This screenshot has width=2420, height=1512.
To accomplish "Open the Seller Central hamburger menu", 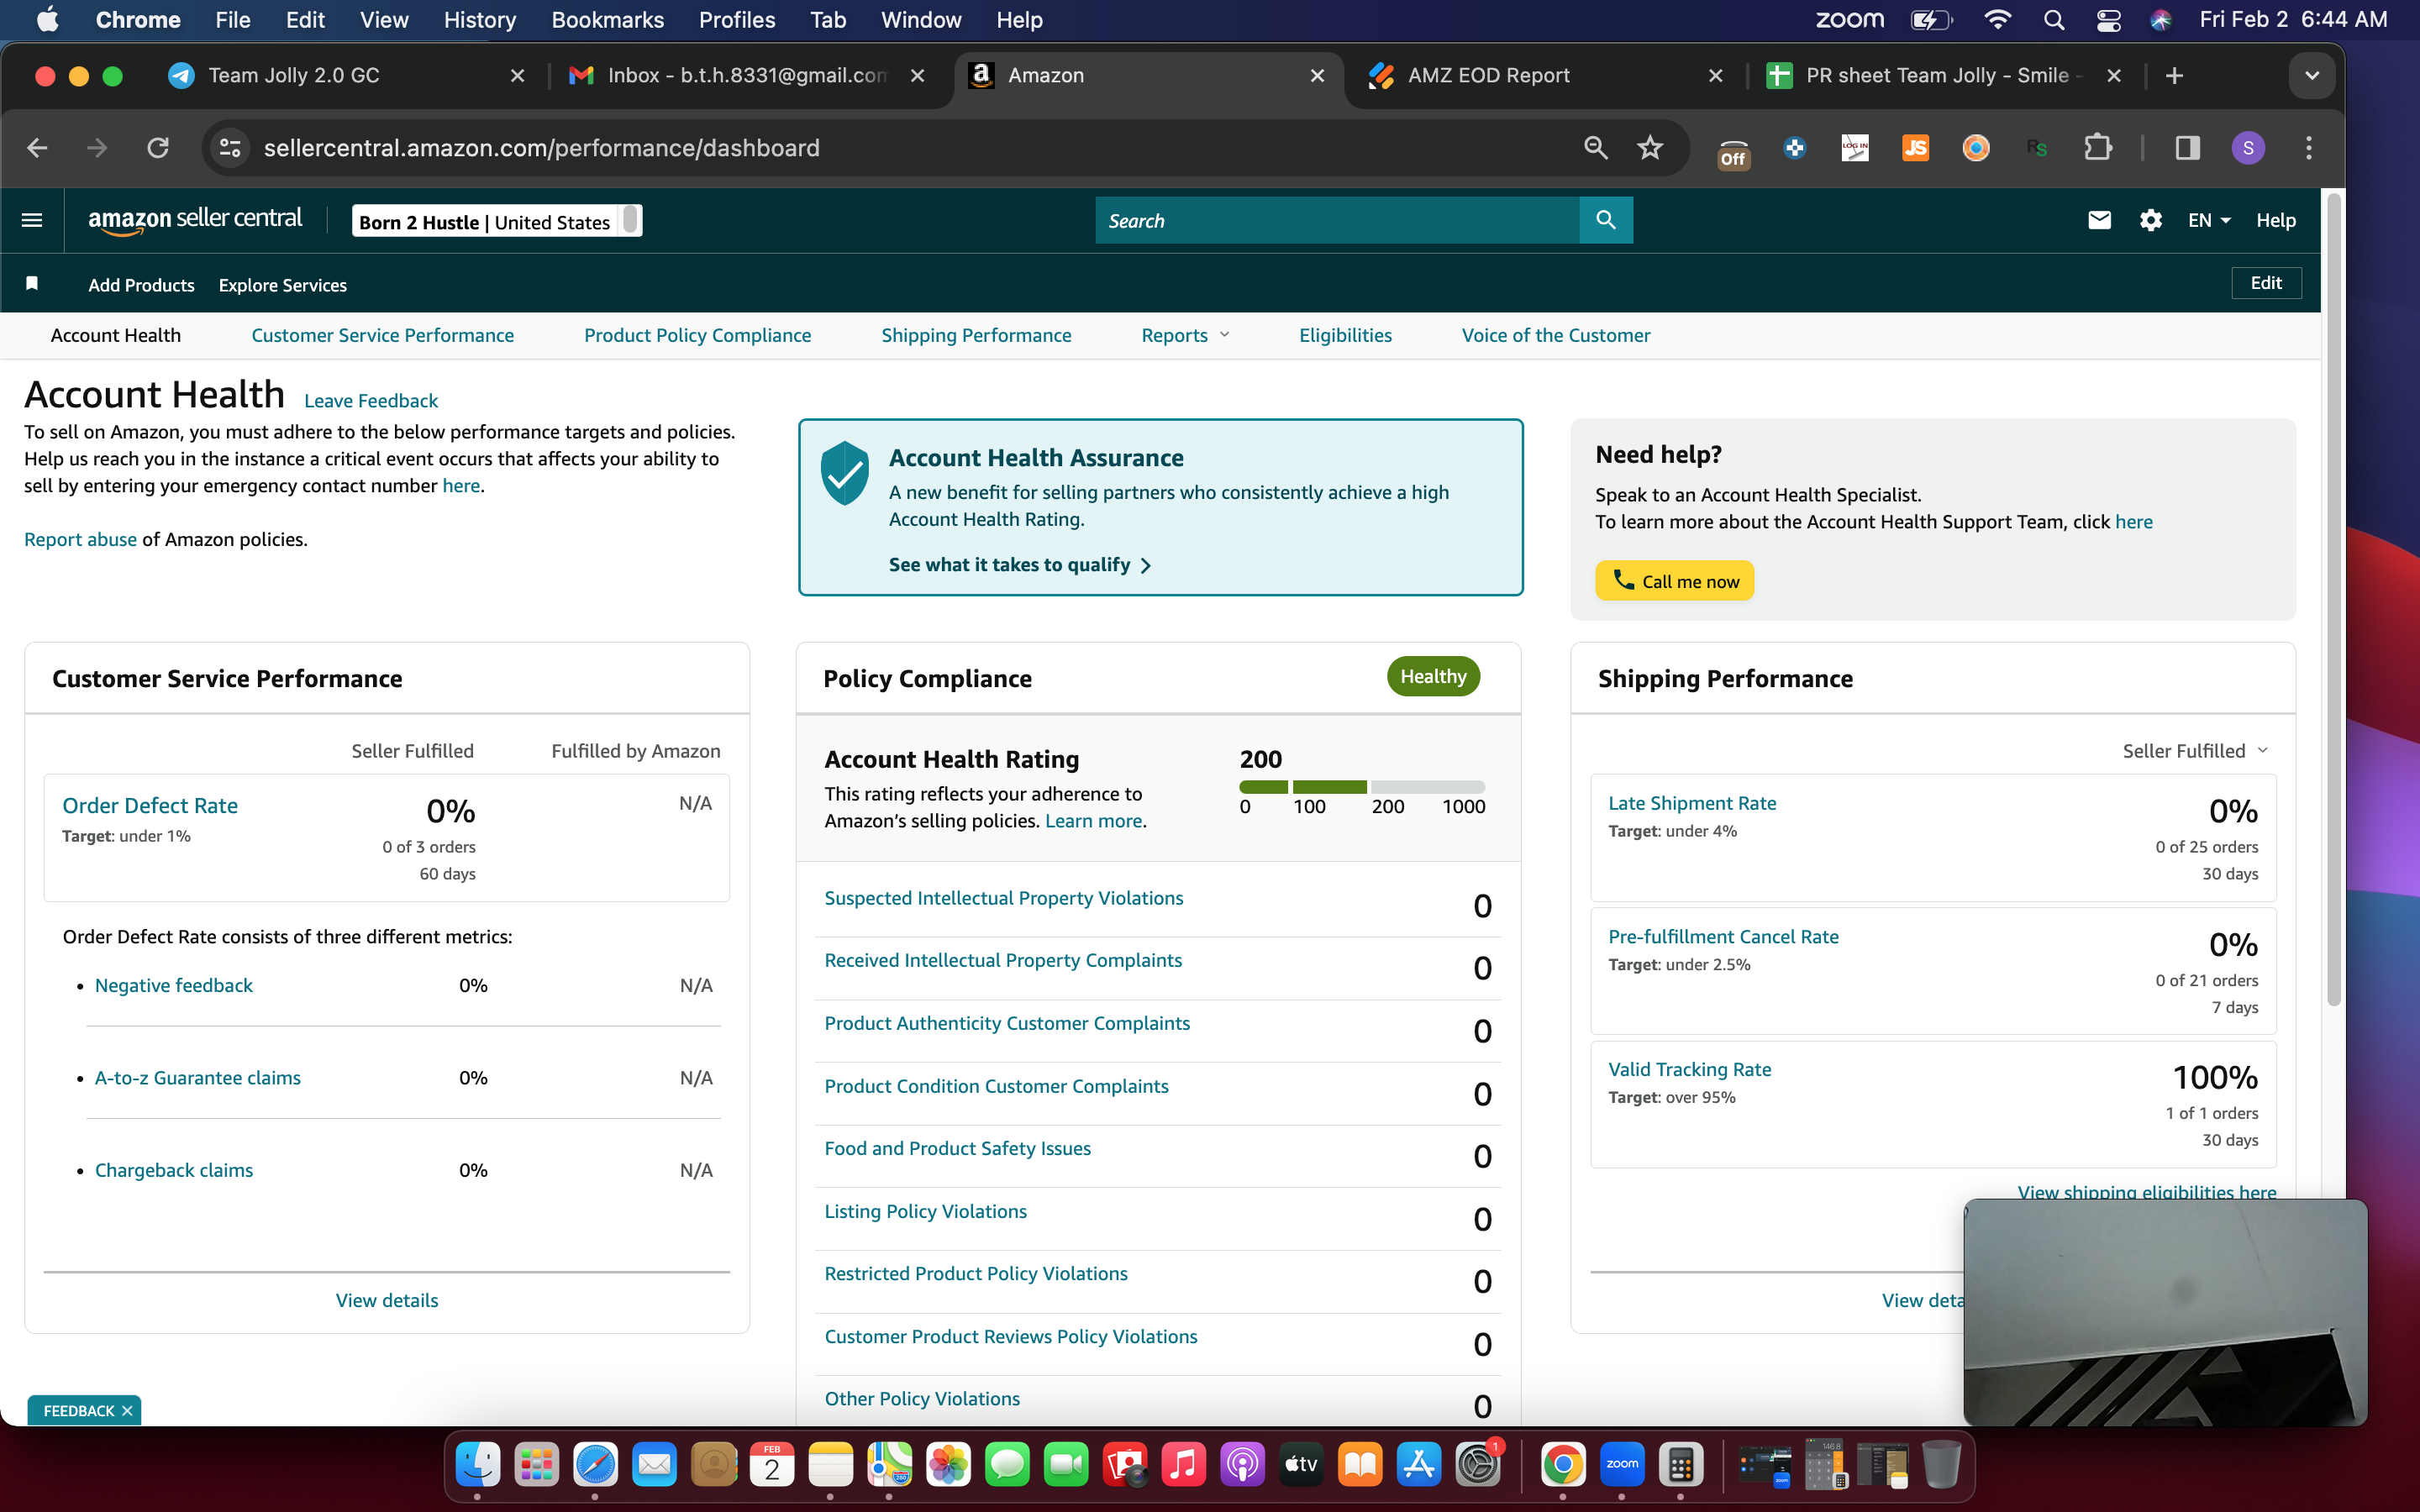I will (32, 220).
